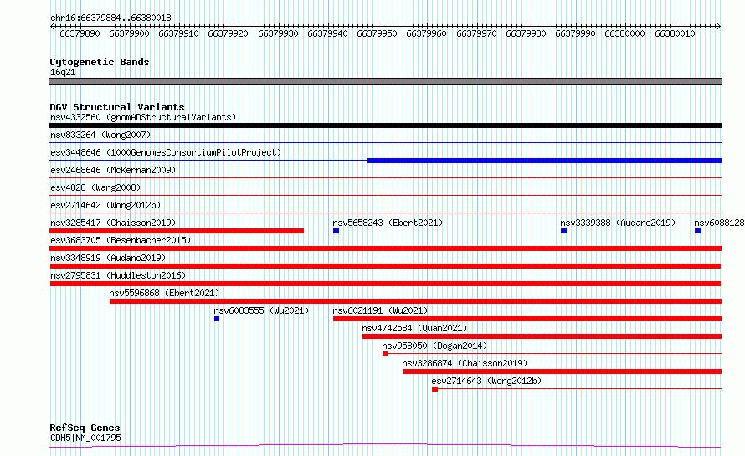The height and width of the screenshot is (456, 745).
Task: Open nsv3285417 (Chaisson2019) variant label
Action: click(113, 223)
